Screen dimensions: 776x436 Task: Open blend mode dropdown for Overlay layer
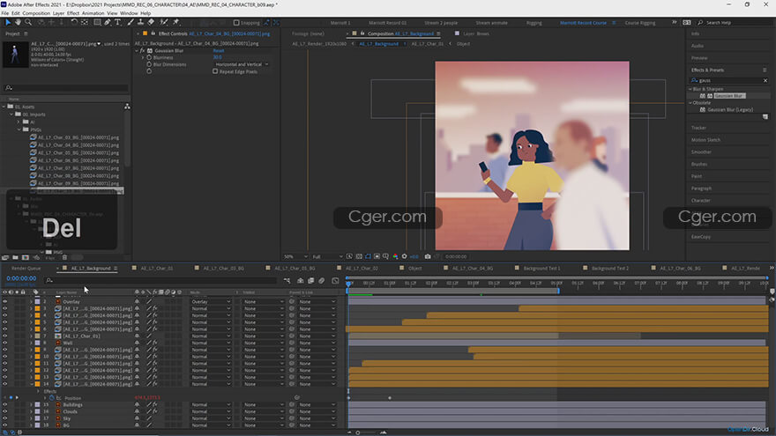211,301
